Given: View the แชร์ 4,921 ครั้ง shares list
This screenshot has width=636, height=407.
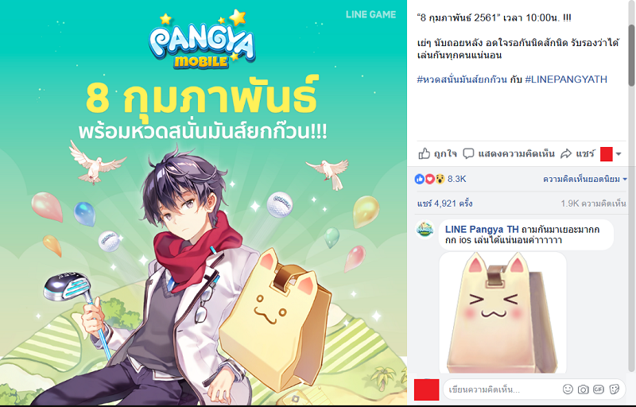Looking at the screenshot, I should tap(444, 203).
